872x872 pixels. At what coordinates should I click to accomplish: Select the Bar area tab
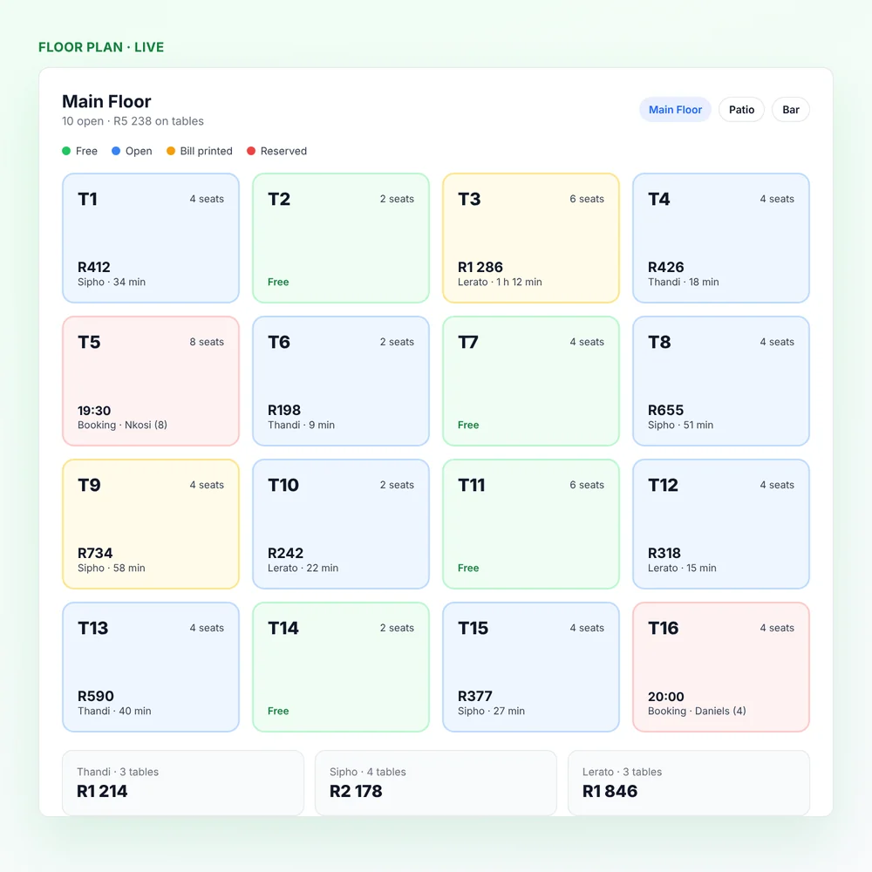click(790, 110)
